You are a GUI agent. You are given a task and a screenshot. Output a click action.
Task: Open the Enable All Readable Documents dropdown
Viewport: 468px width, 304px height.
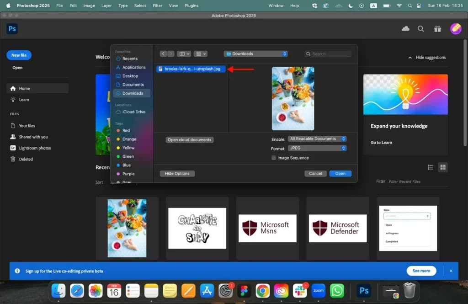tap(317, 139)
